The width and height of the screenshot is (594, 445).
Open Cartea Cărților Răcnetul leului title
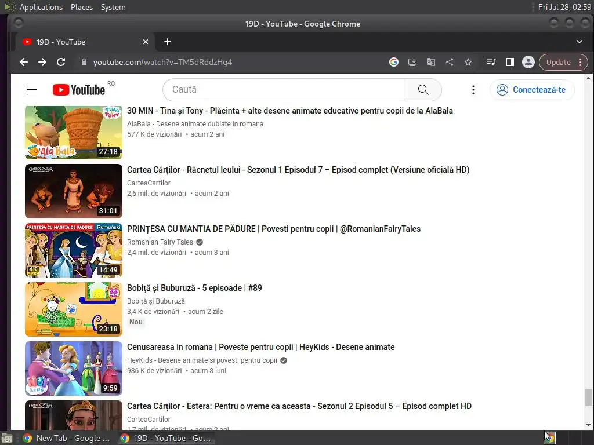point(298,170)
